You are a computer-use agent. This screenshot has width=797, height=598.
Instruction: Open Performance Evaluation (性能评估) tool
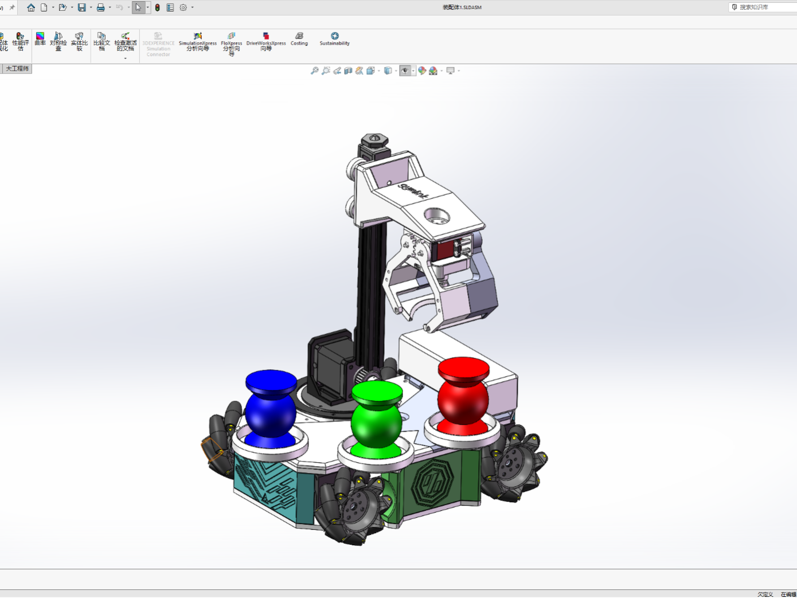[21, 42]
